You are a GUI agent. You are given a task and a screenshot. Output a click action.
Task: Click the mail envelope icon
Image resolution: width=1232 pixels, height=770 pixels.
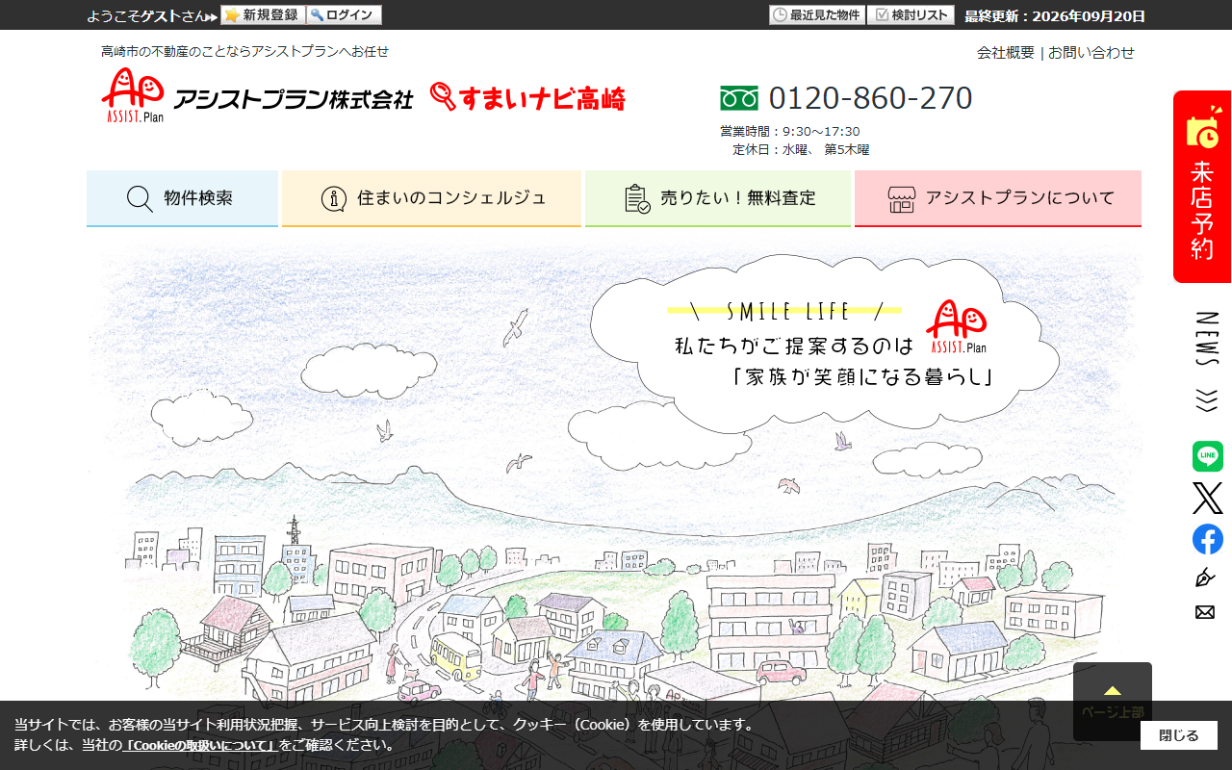tap(1205, 612)
